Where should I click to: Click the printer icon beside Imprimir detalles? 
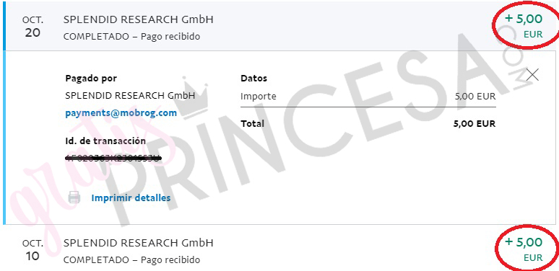click(74, 197)
